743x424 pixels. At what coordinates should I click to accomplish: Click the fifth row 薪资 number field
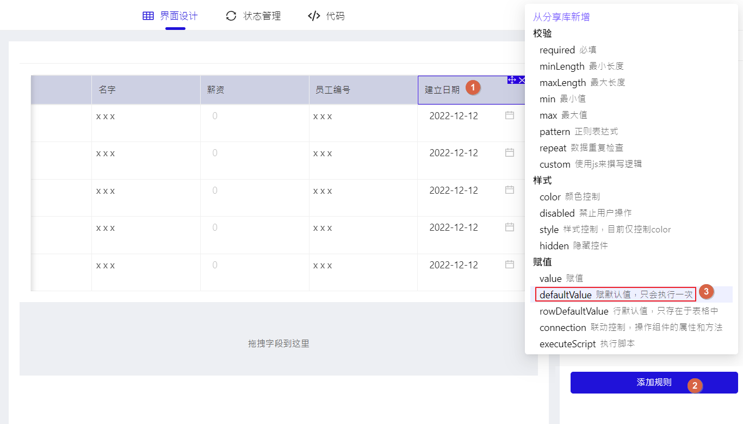[255, 265]
